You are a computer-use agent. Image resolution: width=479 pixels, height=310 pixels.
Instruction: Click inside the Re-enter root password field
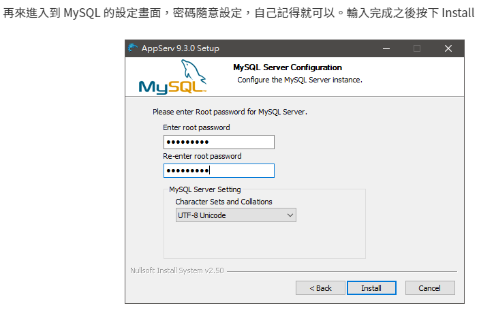pyautogui.click(x=219, y=170)
